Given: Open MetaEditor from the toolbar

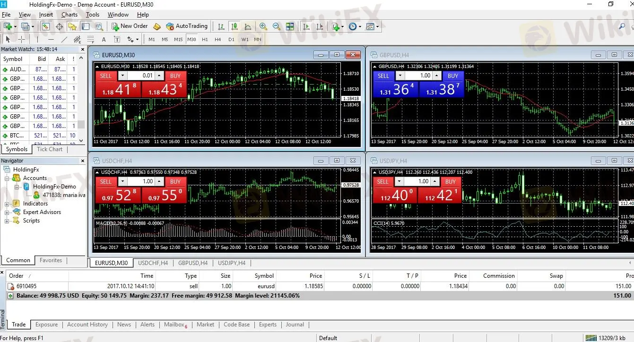Looking at the screenshot, I should [x=156, y=26].
